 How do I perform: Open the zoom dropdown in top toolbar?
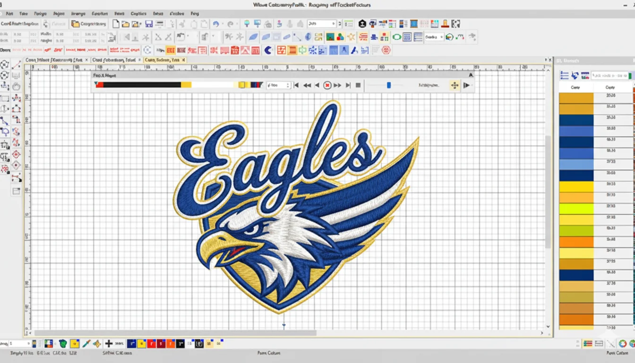pyautogui.click(x=334, y=24)
